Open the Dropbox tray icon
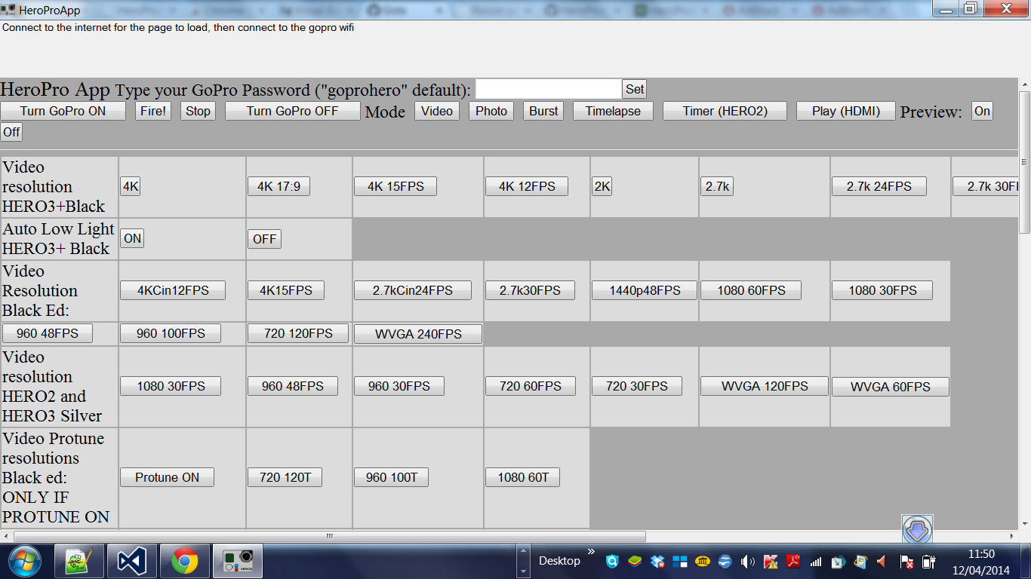 657,562
